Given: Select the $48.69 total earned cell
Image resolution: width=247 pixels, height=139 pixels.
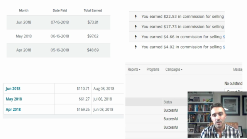Looking at the screenshot, I should point(93,50).
